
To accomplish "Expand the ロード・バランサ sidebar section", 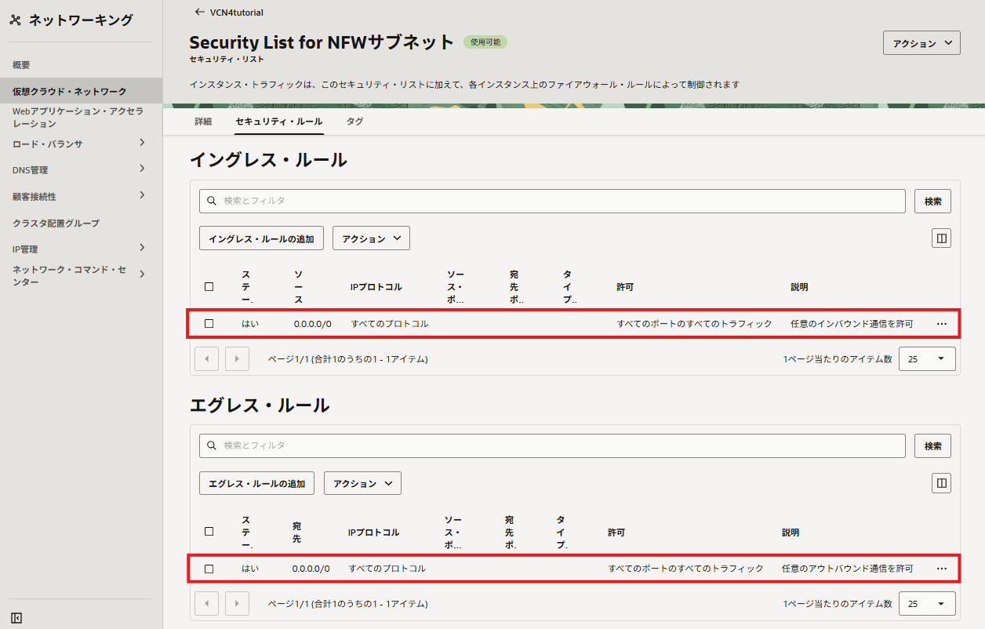I will tap(142, 143).
